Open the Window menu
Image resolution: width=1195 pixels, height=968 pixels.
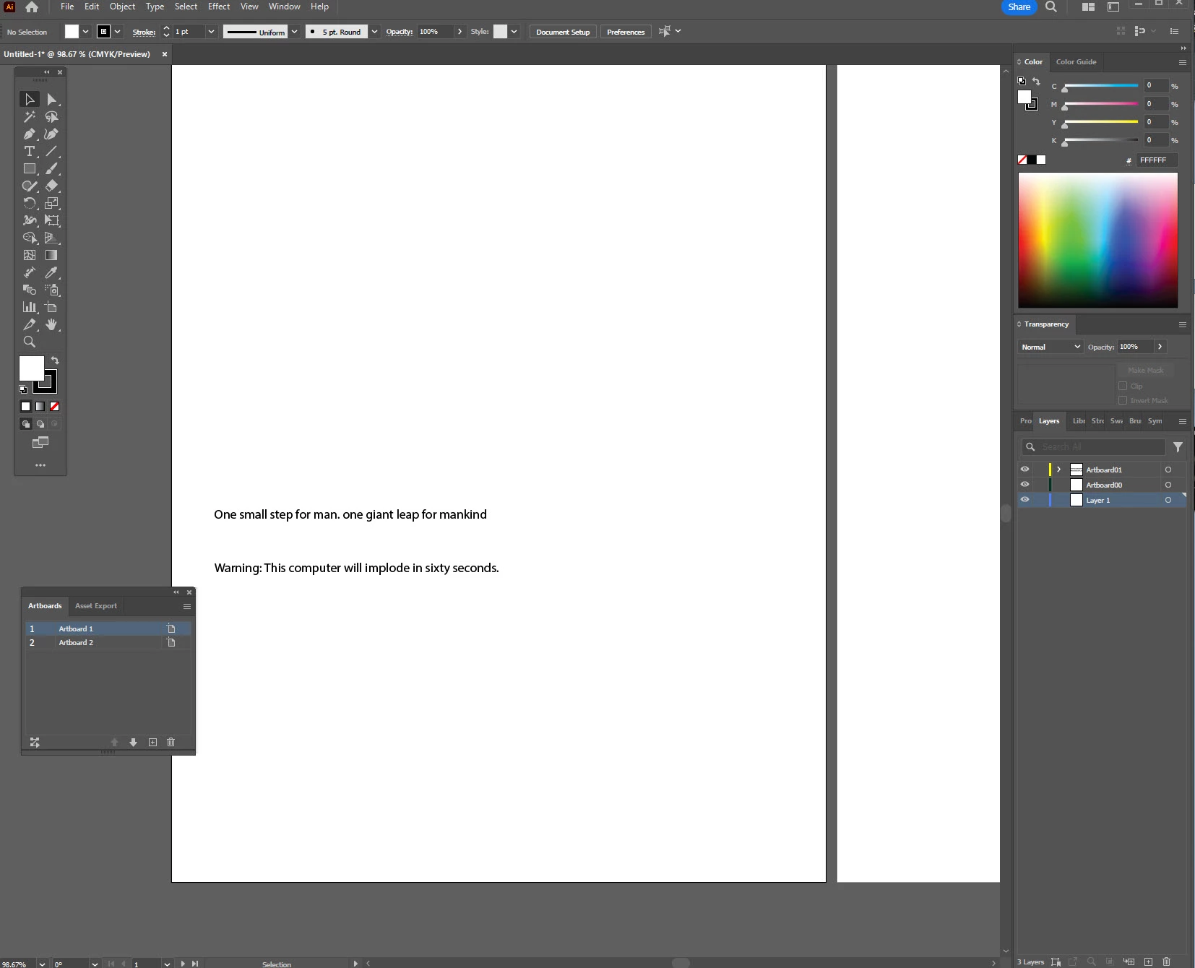click(285, 7)
